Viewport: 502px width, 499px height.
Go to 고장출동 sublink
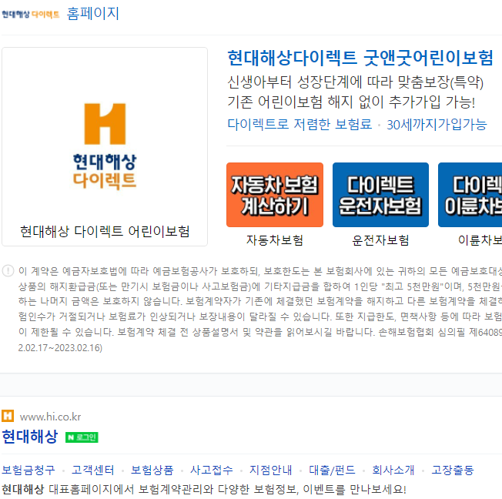(453, 470)
